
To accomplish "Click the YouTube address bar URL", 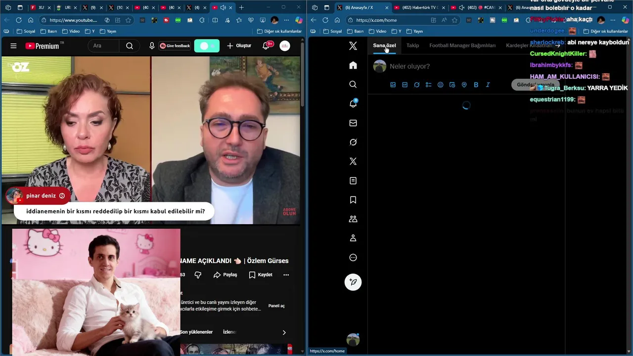I will (73, 20).
